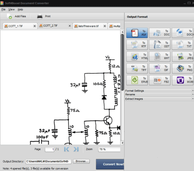Screen dimensions: 194x171
Task: Choose the To MOBI format icon
Action: tap(183, 80)
